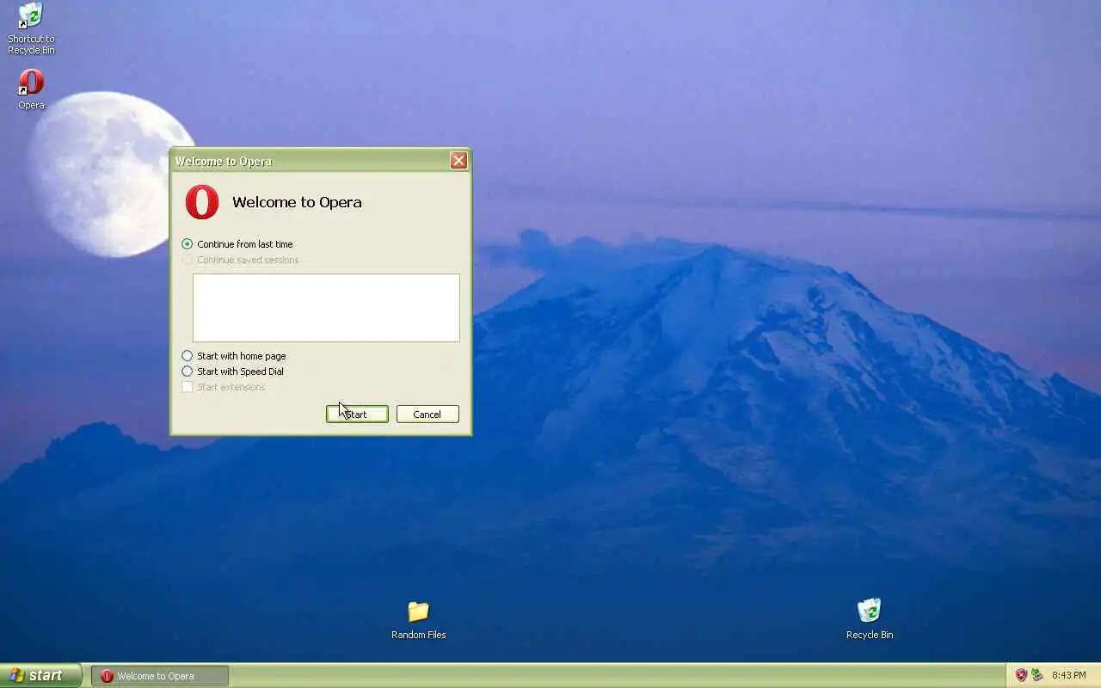Click the tray icon next to the clock
Viewport: 1101px width, 688px height.
[x=1037, y=675]
